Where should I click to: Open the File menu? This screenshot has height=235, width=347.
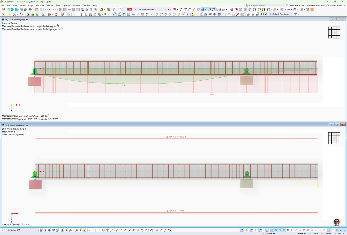coord(3,5)
